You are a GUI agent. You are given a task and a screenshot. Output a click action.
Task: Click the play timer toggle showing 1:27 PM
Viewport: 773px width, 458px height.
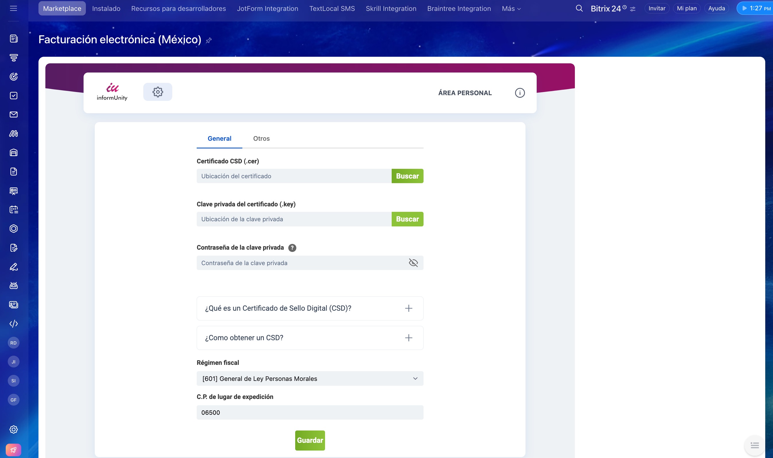754,8
